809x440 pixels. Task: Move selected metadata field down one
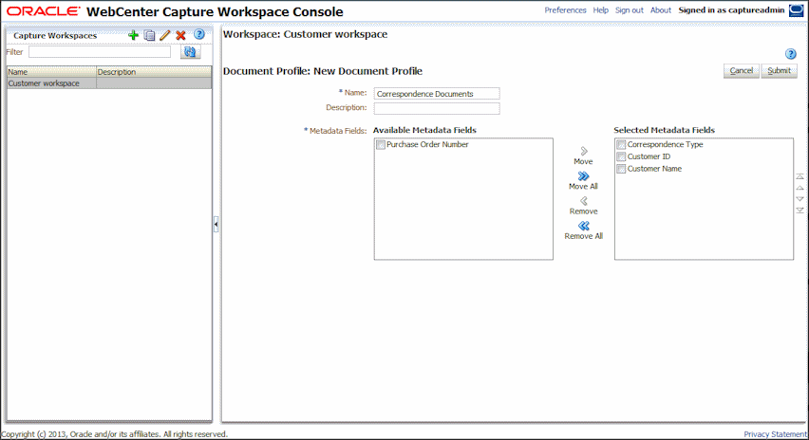800,199
